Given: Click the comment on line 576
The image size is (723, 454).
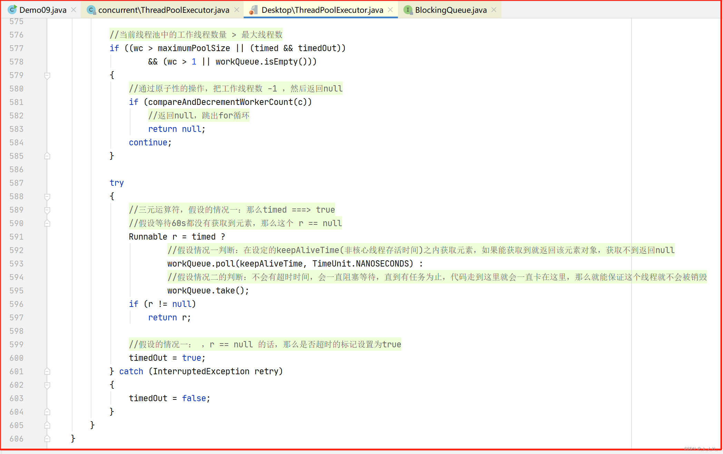Looking at the screenshot, I should click(196, 35).
